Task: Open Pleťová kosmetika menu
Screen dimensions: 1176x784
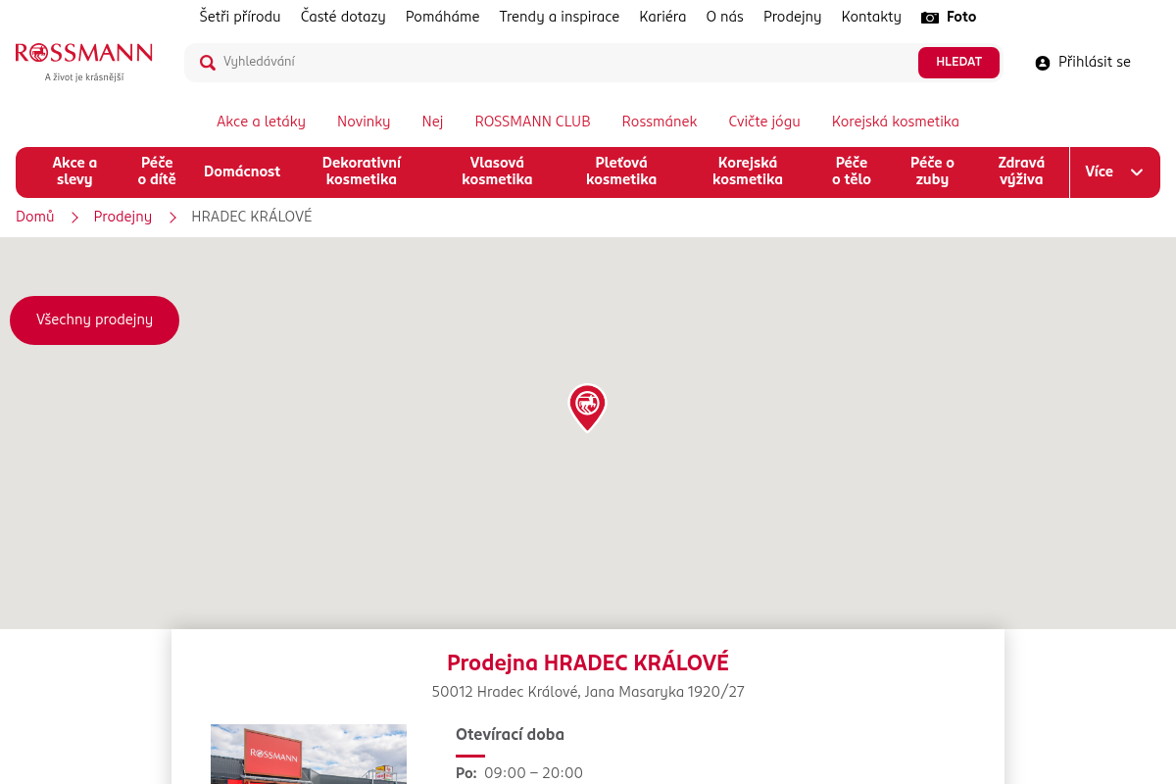Action: [621, 171]
